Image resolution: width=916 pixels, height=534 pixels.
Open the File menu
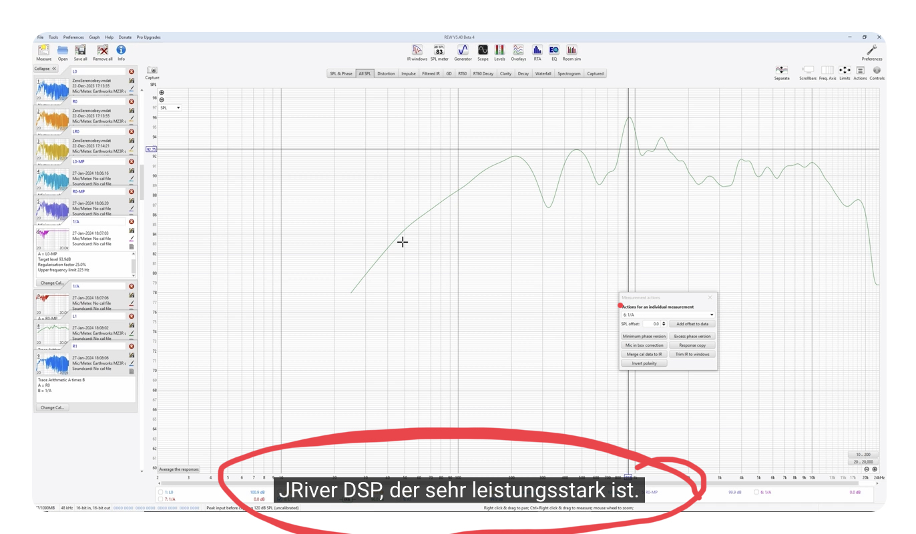pyautogui.click(x=41, y=37)
